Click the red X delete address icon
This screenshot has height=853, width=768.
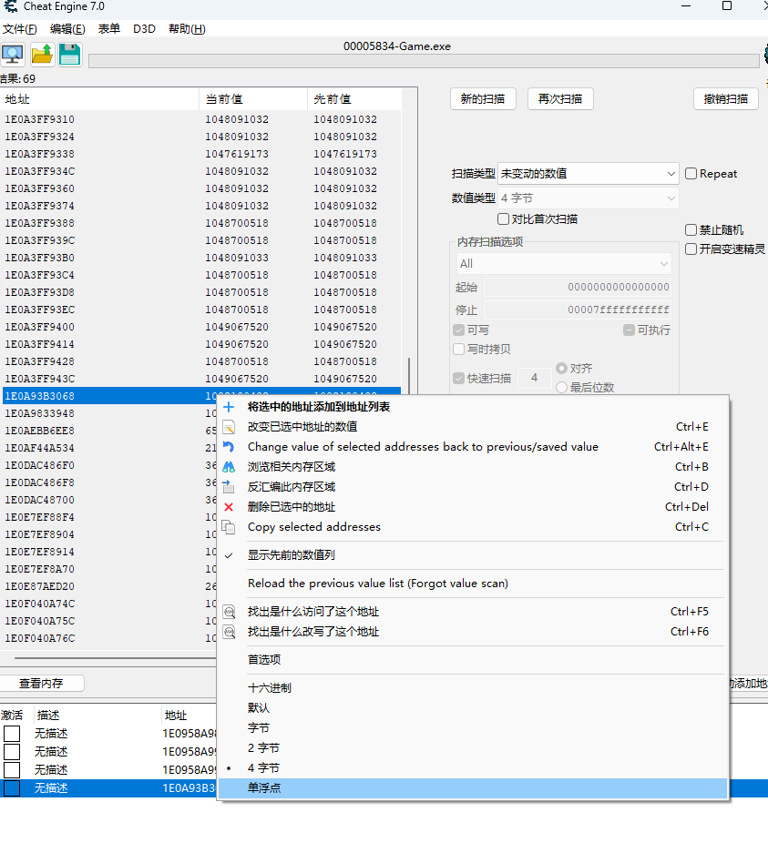click(230, 507)
